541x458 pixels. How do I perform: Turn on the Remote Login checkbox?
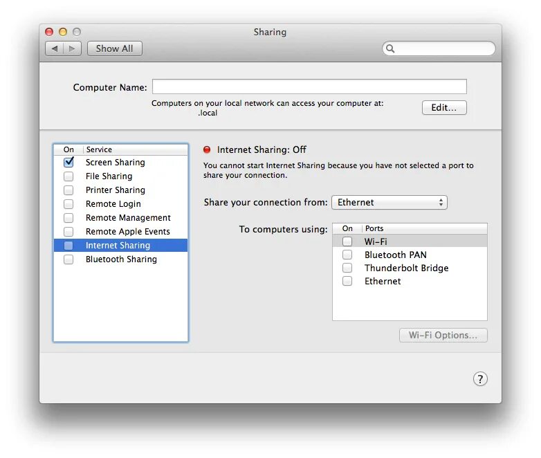coord(68,204)
